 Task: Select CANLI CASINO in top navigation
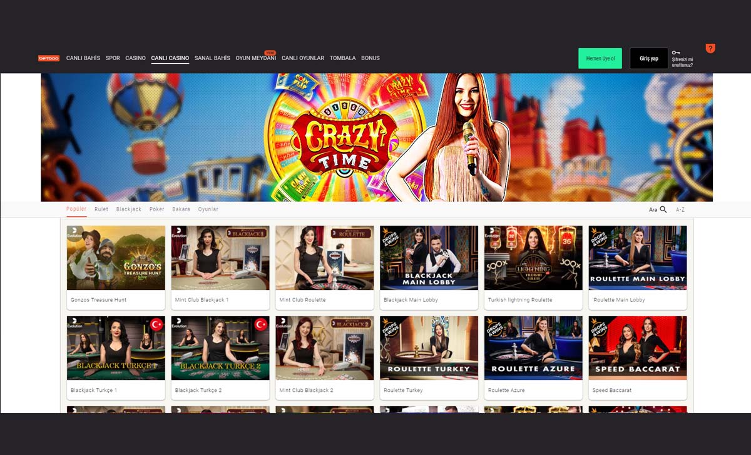(170, 58)
